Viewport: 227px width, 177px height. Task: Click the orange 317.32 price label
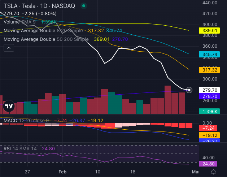pos(209,70)
